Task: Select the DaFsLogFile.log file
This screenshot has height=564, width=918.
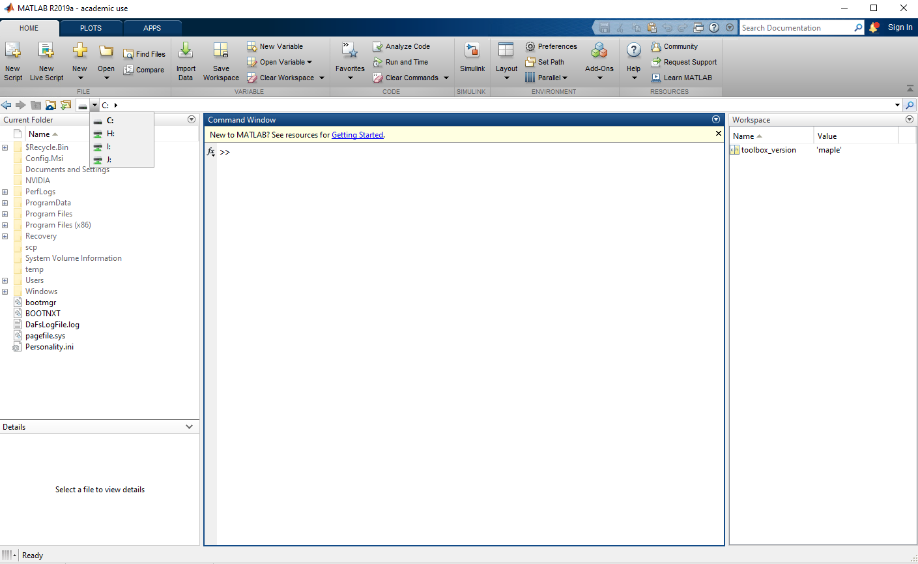Action: (52, 325)
